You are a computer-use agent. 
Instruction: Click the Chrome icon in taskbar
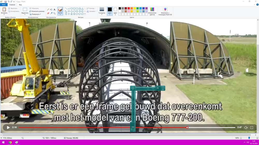(10, 142)
